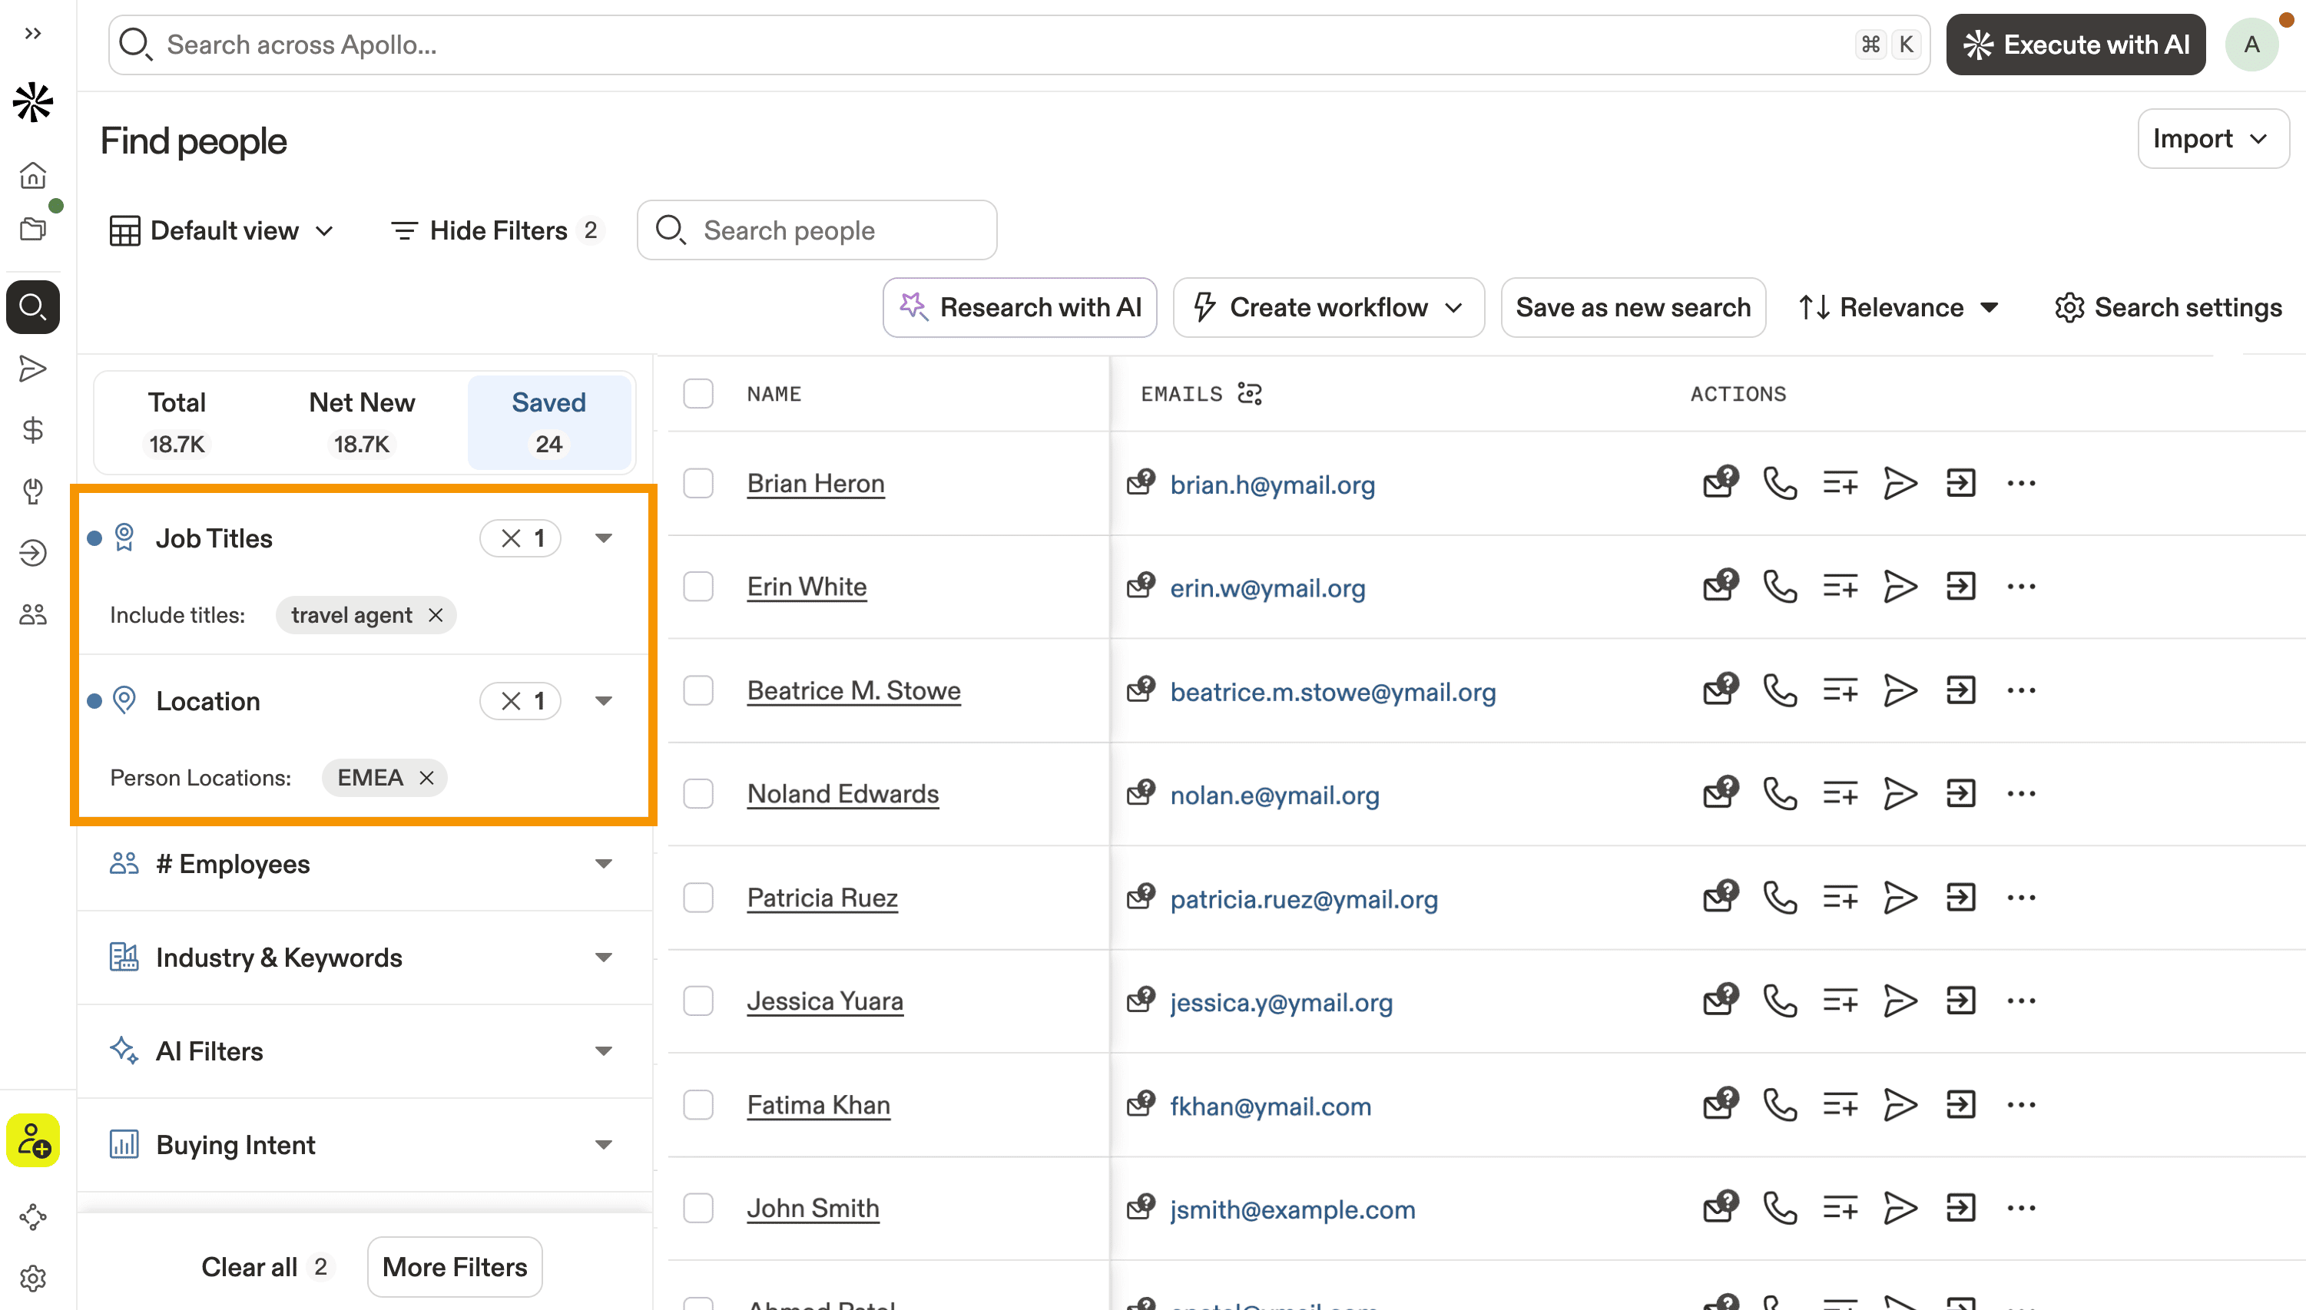Open the Home icon in sidebar

pos(33,174)
